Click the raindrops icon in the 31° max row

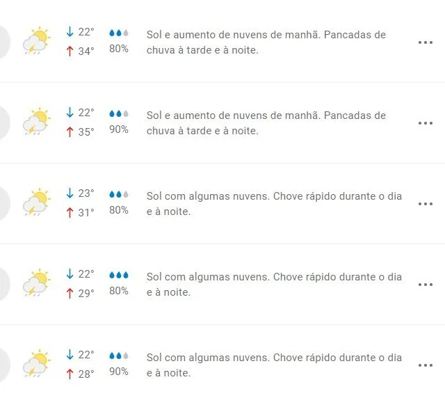[x=119, y=194]
